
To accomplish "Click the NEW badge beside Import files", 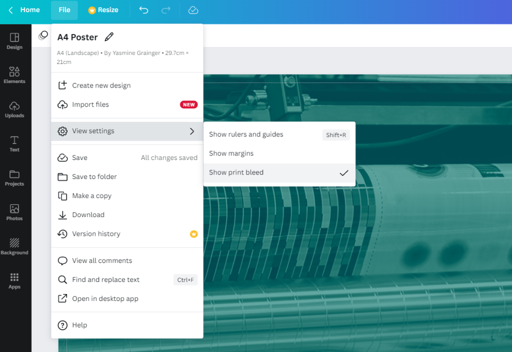I will click(188, 104).
